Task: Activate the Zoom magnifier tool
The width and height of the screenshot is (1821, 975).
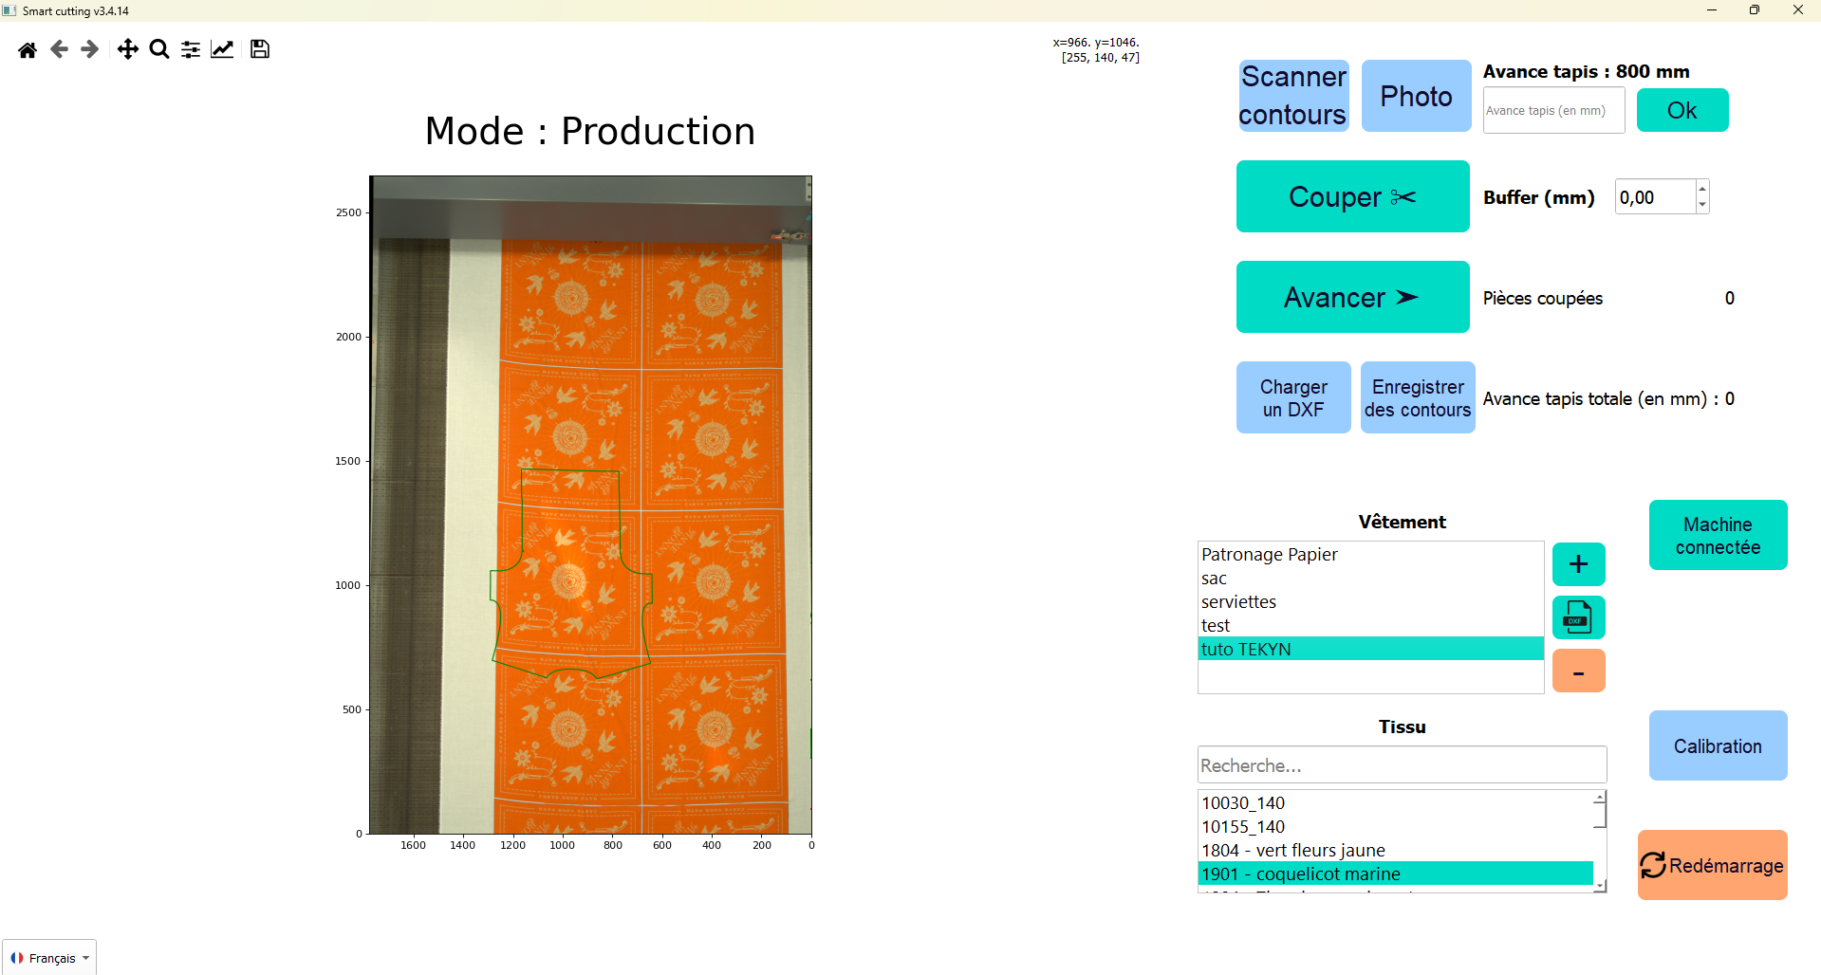Action: pyautogui.click(x=159, y=49)
